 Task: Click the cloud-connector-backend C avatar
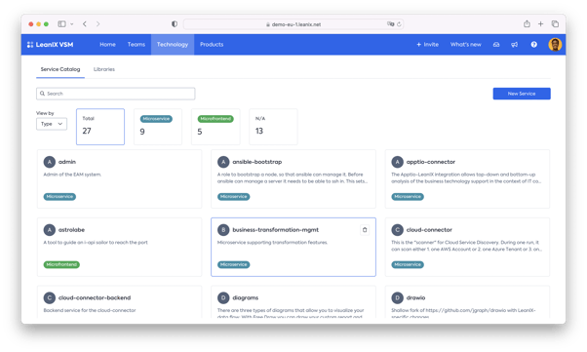(50, 297)
